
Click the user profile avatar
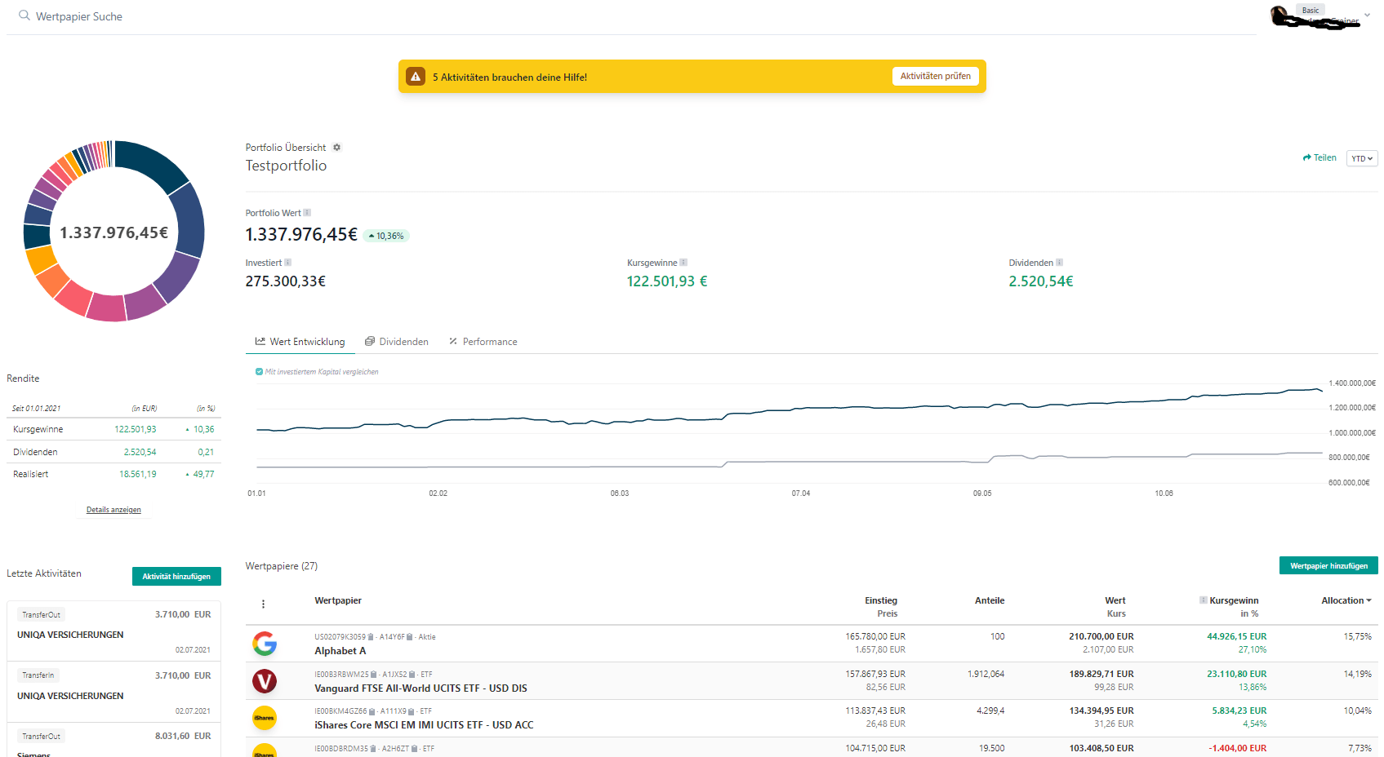tap(1280, 15)
